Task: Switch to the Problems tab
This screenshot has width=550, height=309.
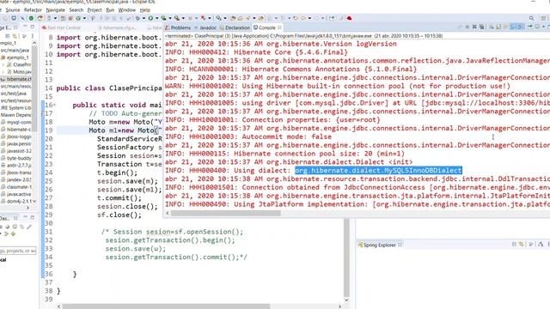Action: pyautogui.click(x=178, y=27)
